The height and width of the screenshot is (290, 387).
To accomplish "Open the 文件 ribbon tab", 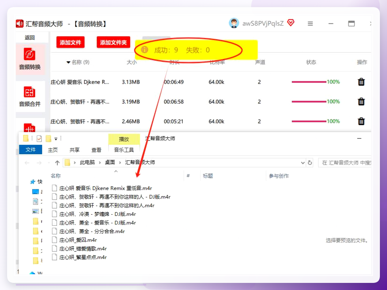I will tap(31, 150).
